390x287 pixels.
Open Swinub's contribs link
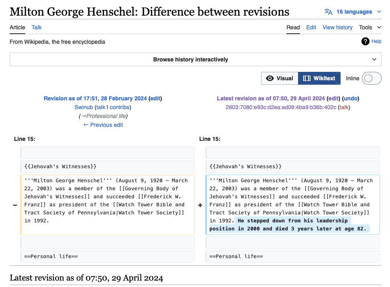click(120, 107)
